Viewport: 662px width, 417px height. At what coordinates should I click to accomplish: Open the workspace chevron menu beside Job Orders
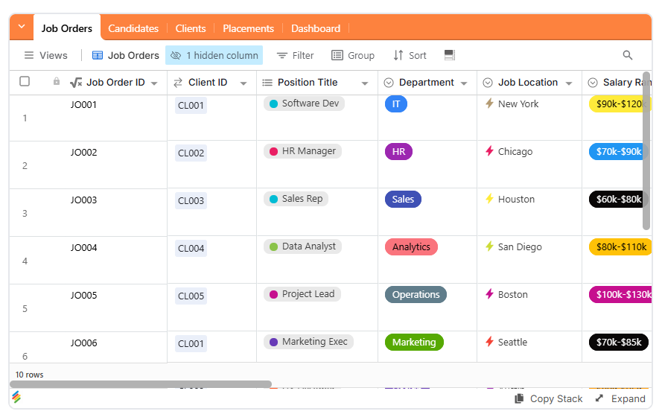pos(22,27)
